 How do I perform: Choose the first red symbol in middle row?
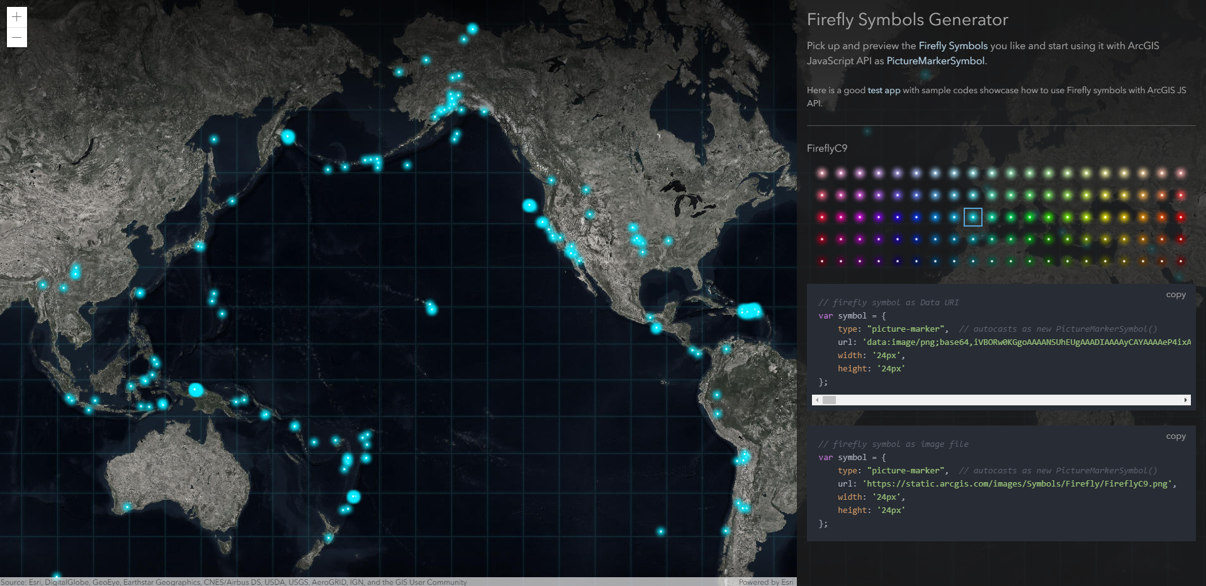(822, 217)
